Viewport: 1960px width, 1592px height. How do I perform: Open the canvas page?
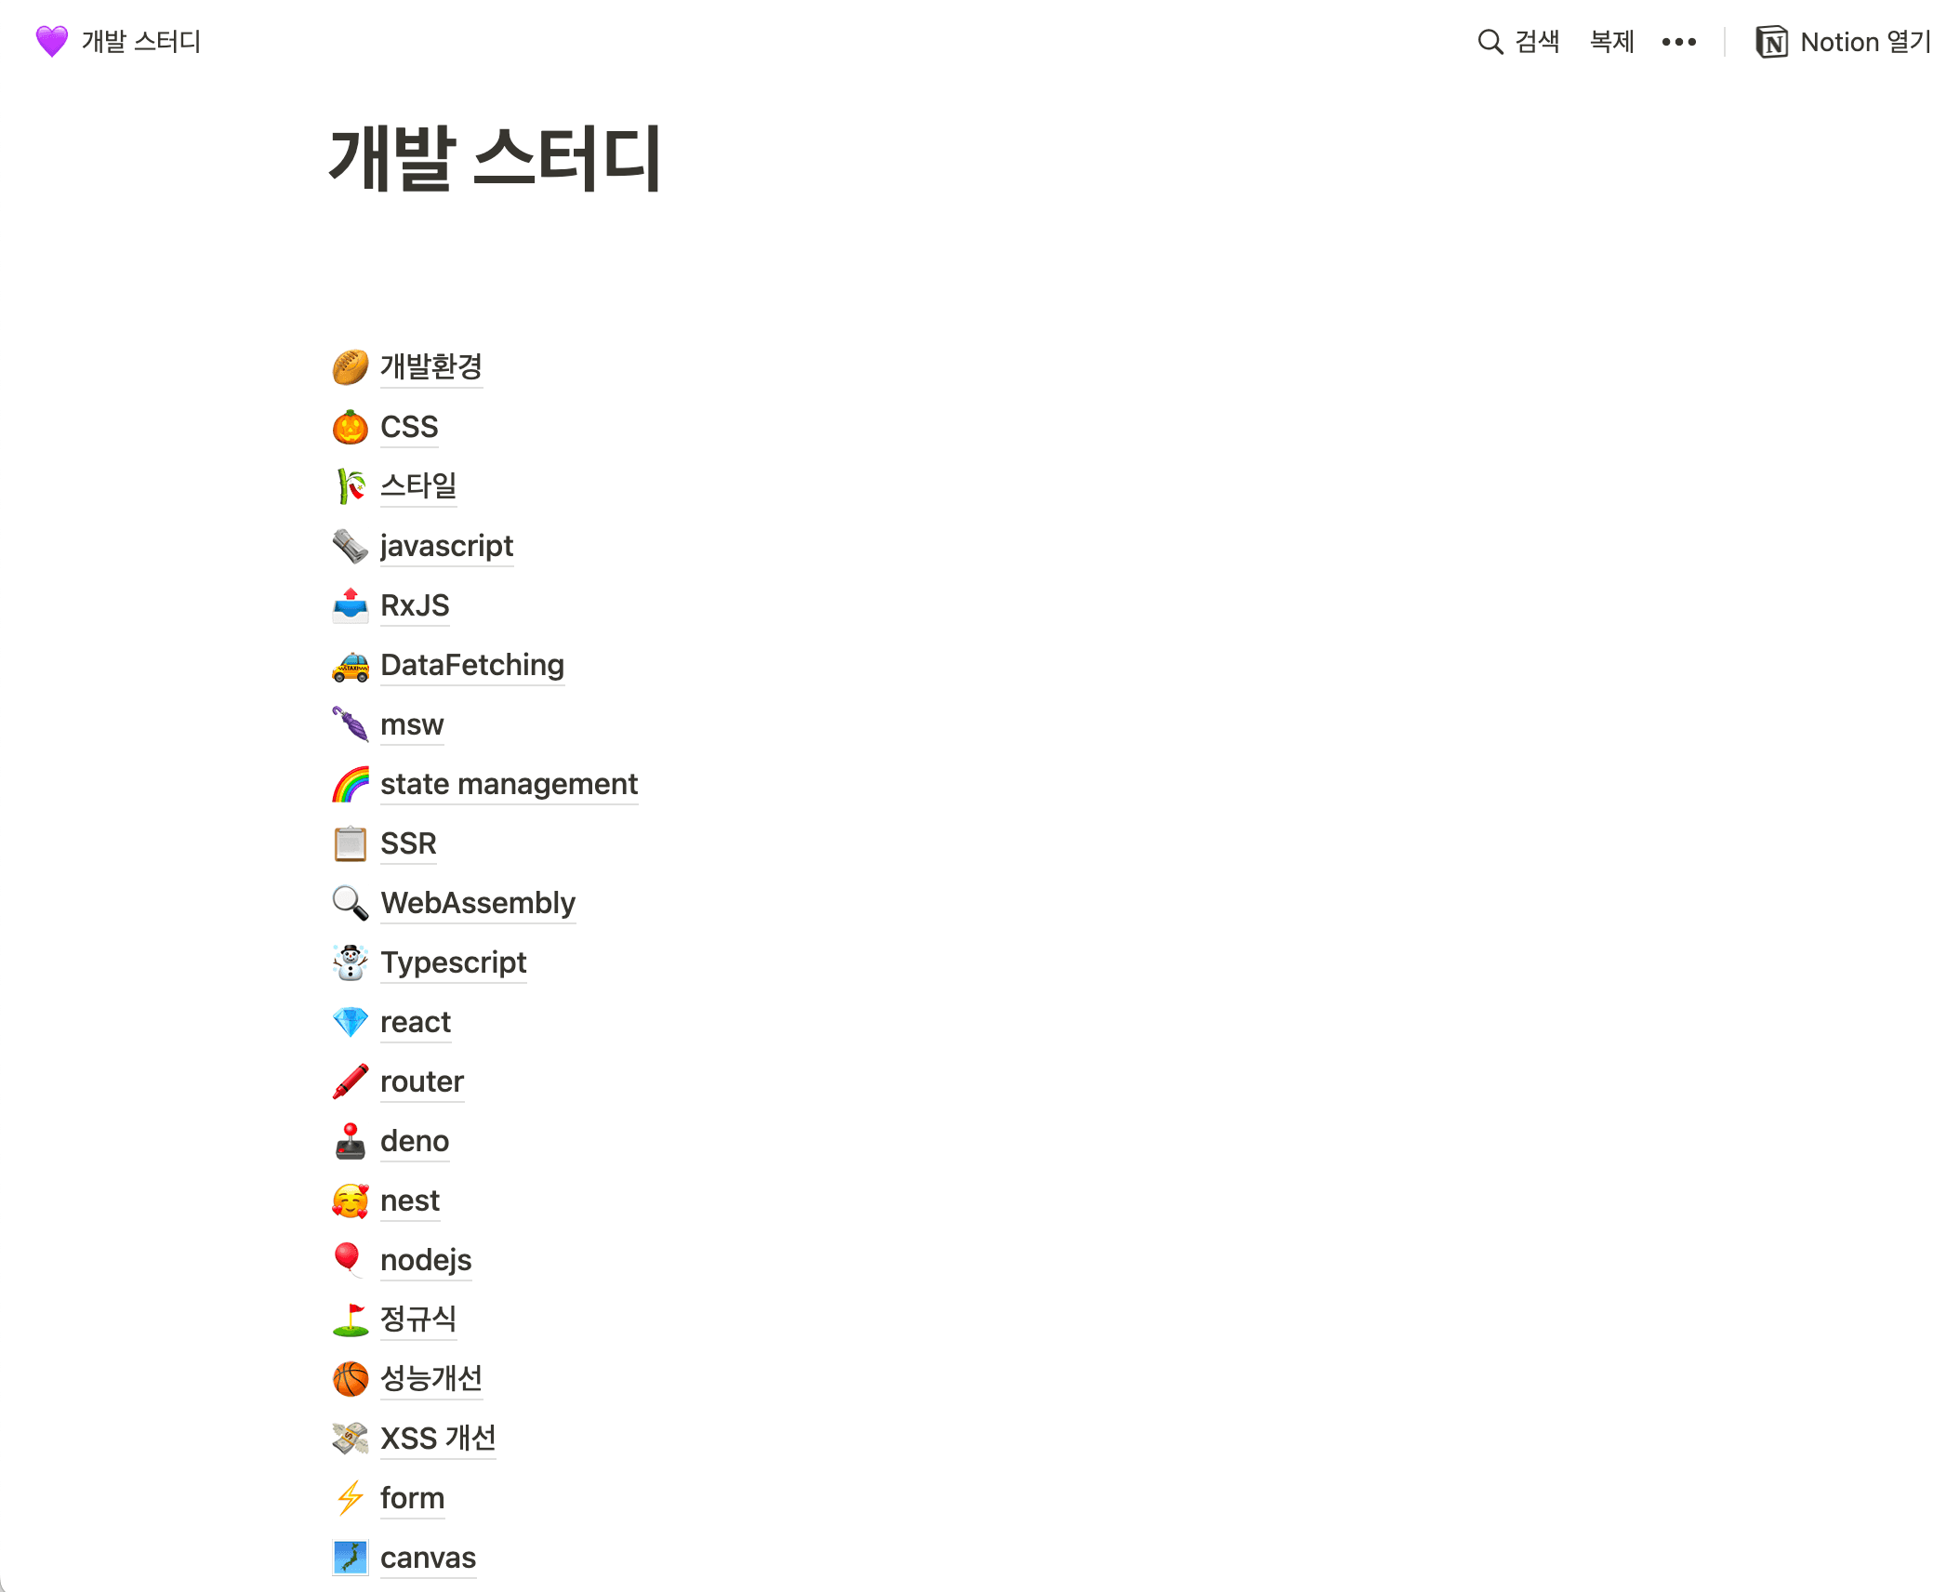pos(429,1558)
